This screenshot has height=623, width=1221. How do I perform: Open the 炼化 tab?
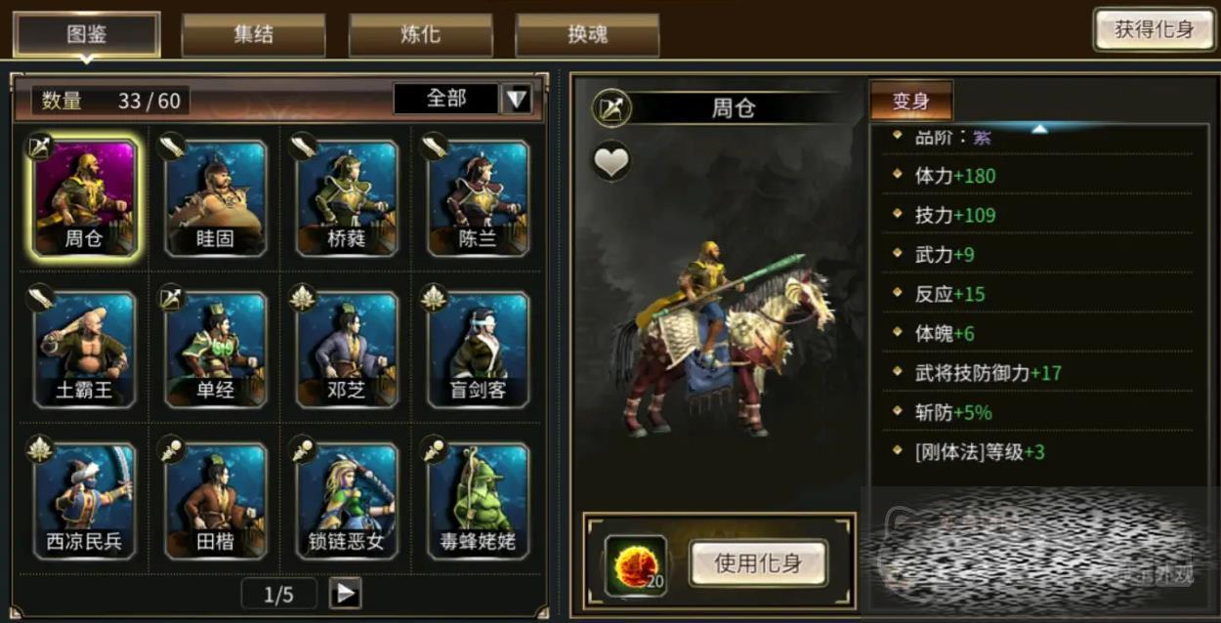click(x=420, y=34)
